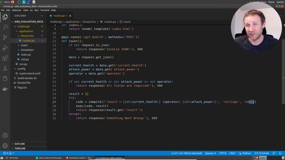Open Places in the top panel

click(x=271, y=2)
